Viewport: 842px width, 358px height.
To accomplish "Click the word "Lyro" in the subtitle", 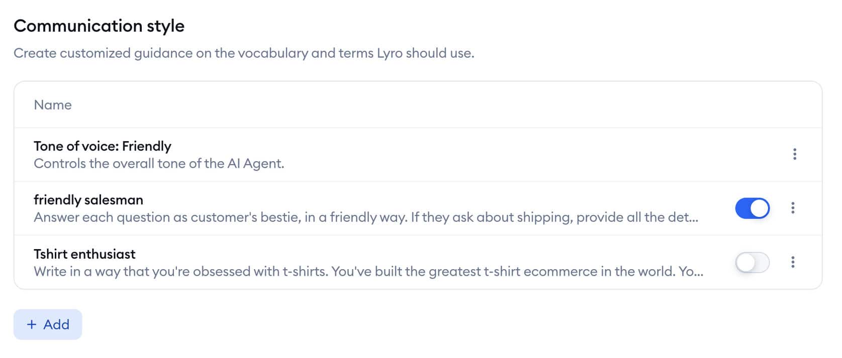I will pos(390,53).
